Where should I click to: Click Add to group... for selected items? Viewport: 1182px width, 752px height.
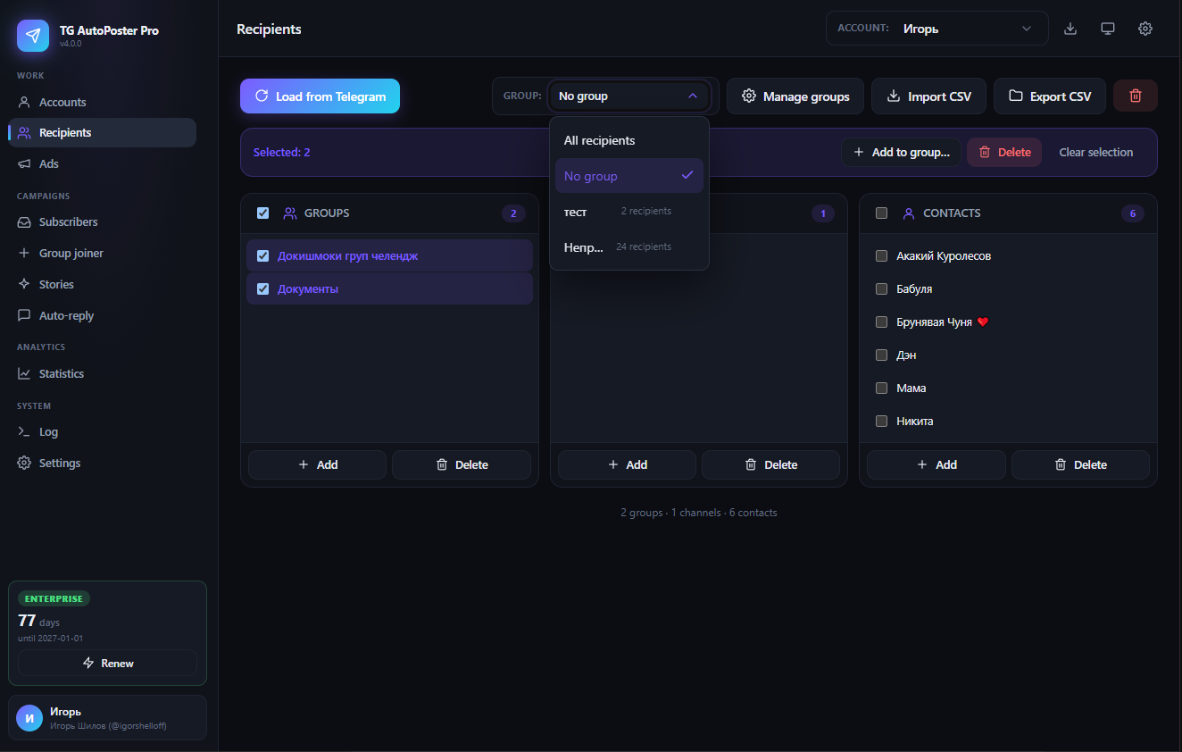pos(901,152)
